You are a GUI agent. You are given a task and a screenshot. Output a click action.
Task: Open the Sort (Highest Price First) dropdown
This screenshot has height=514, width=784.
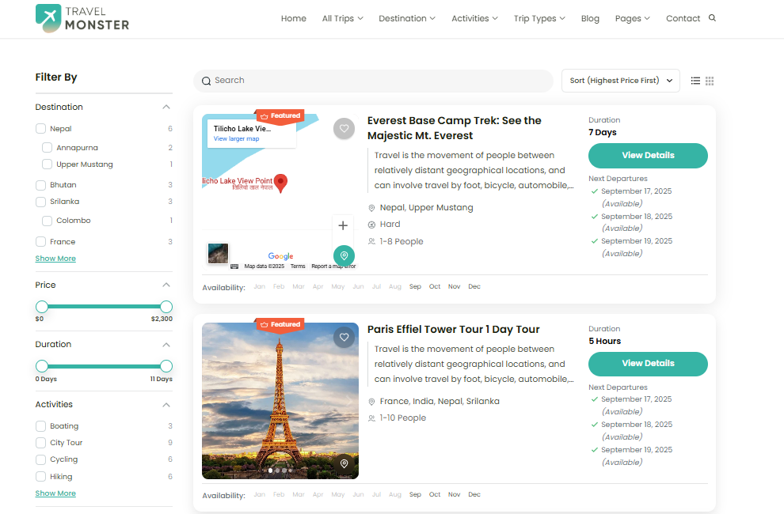(620, 81)
